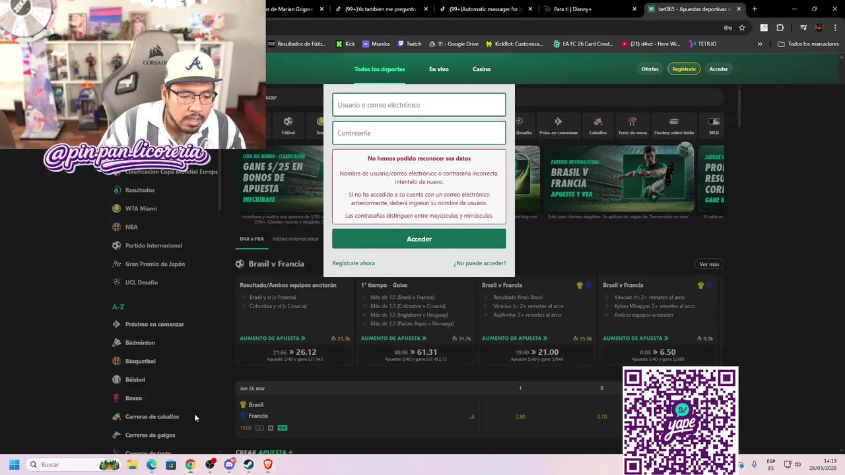The height and width of the screenshot is (475, 845).
Task: Switch to the Automatic massager TikTok tab
Action: tap(485, 9)
